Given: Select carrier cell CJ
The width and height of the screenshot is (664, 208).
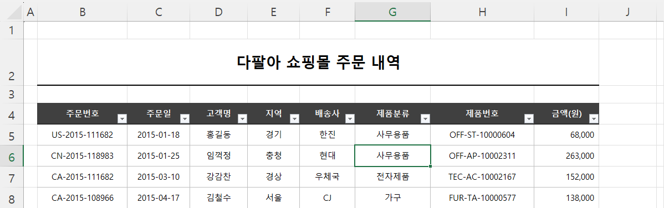Looking at the screenshot, I should (x=328, y=197).
